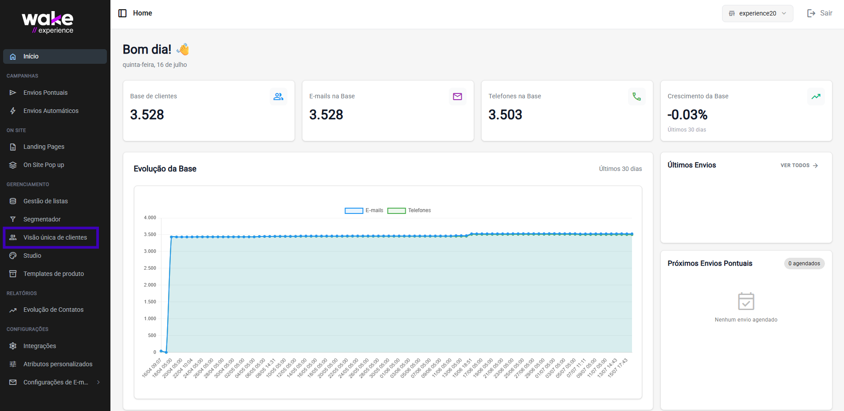This screenshot has width=844, height=411.
Task: Click the phone icon in Telefones na Base card
Action: tap(637, 97)
